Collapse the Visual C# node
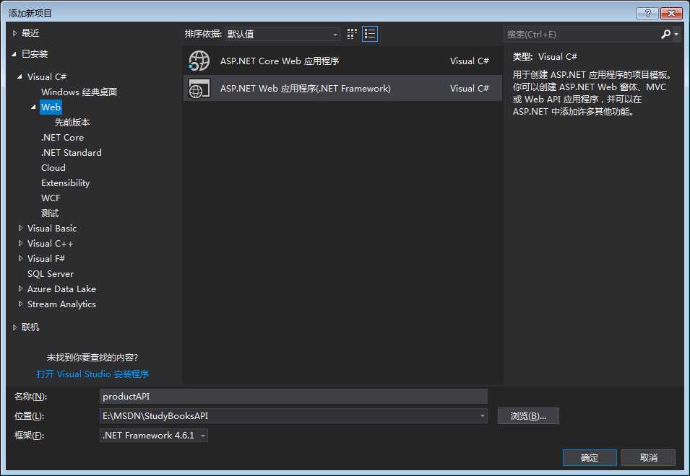Viewport: 690px width, 476px height. (20, 76)
